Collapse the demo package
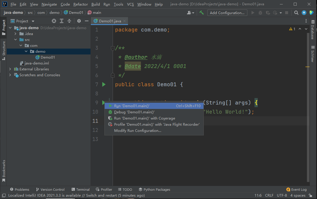317x199 pixels. pos(26,51)
